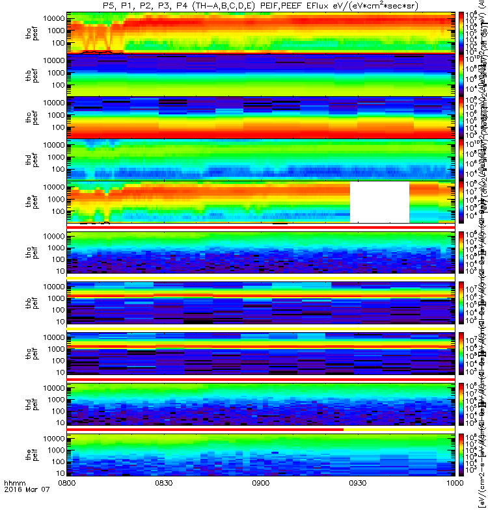Click the 1000 tick label of thc peef
Screen dimensions: 488x520
coord(56,115)
